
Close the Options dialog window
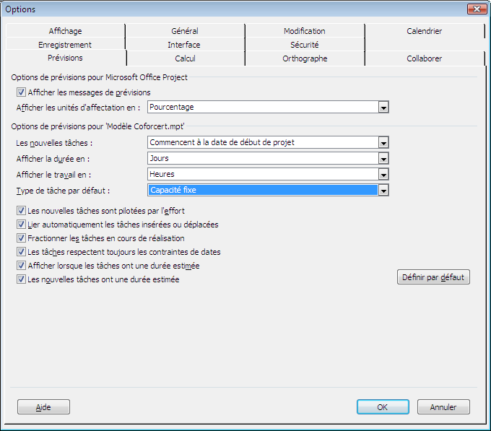click(x=476, y=9)
